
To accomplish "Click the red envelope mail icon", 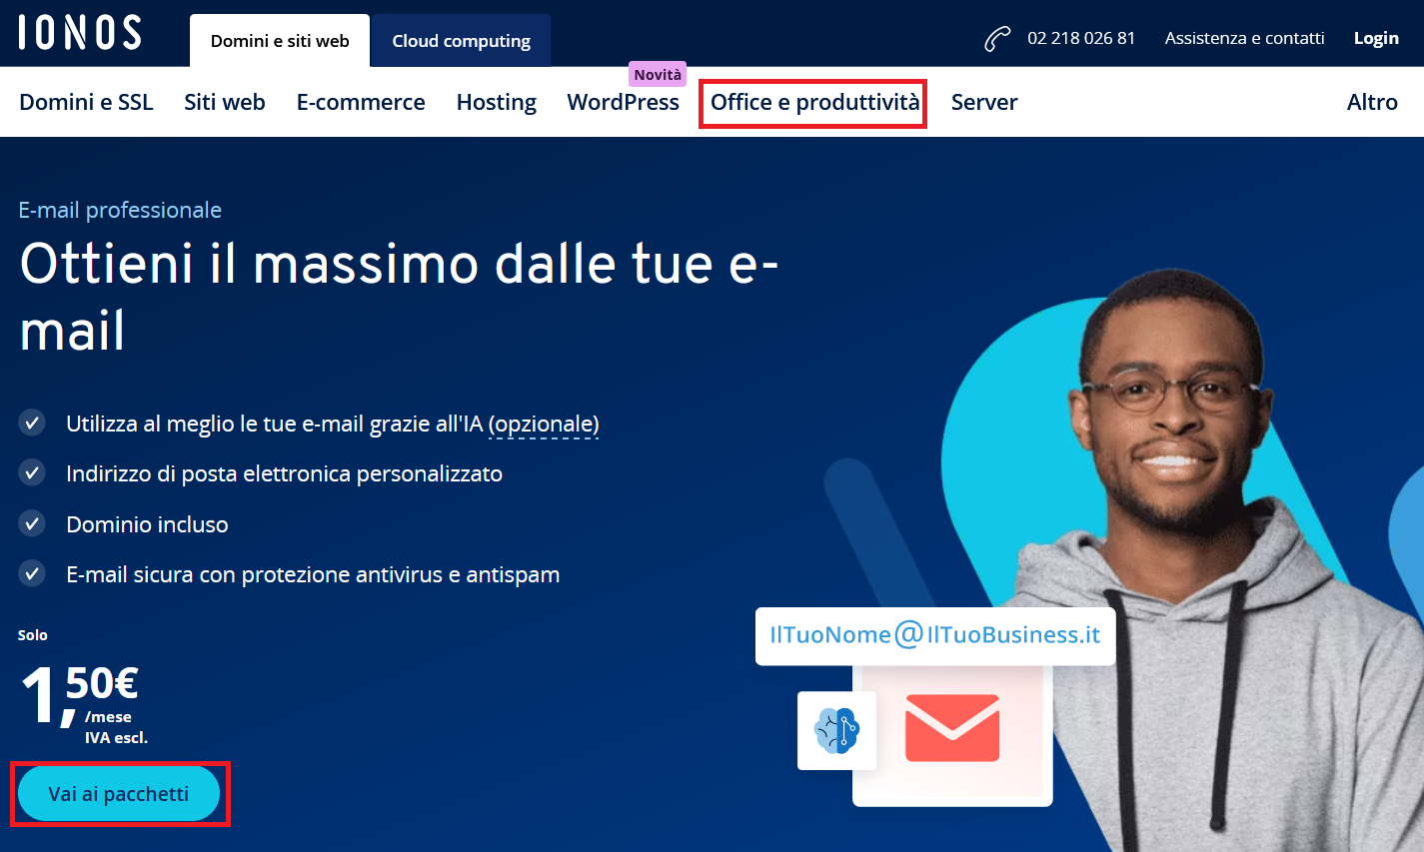I will pyautogui.click(x=952, y=728).
